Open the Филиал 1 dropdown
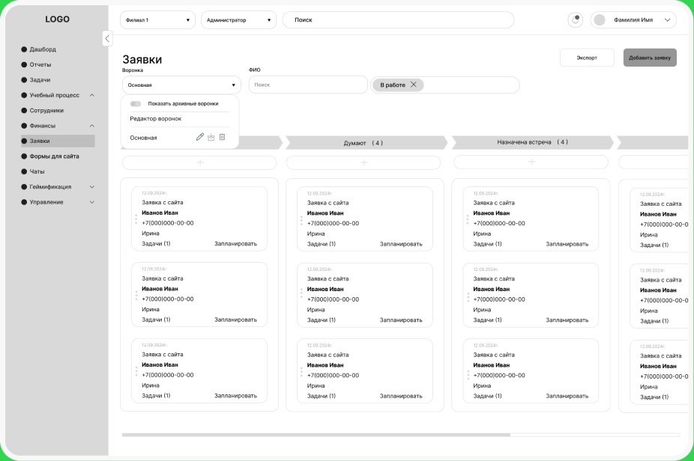Image resolution: width=694 pixels, height=461 pixels. tap(157, 20)
